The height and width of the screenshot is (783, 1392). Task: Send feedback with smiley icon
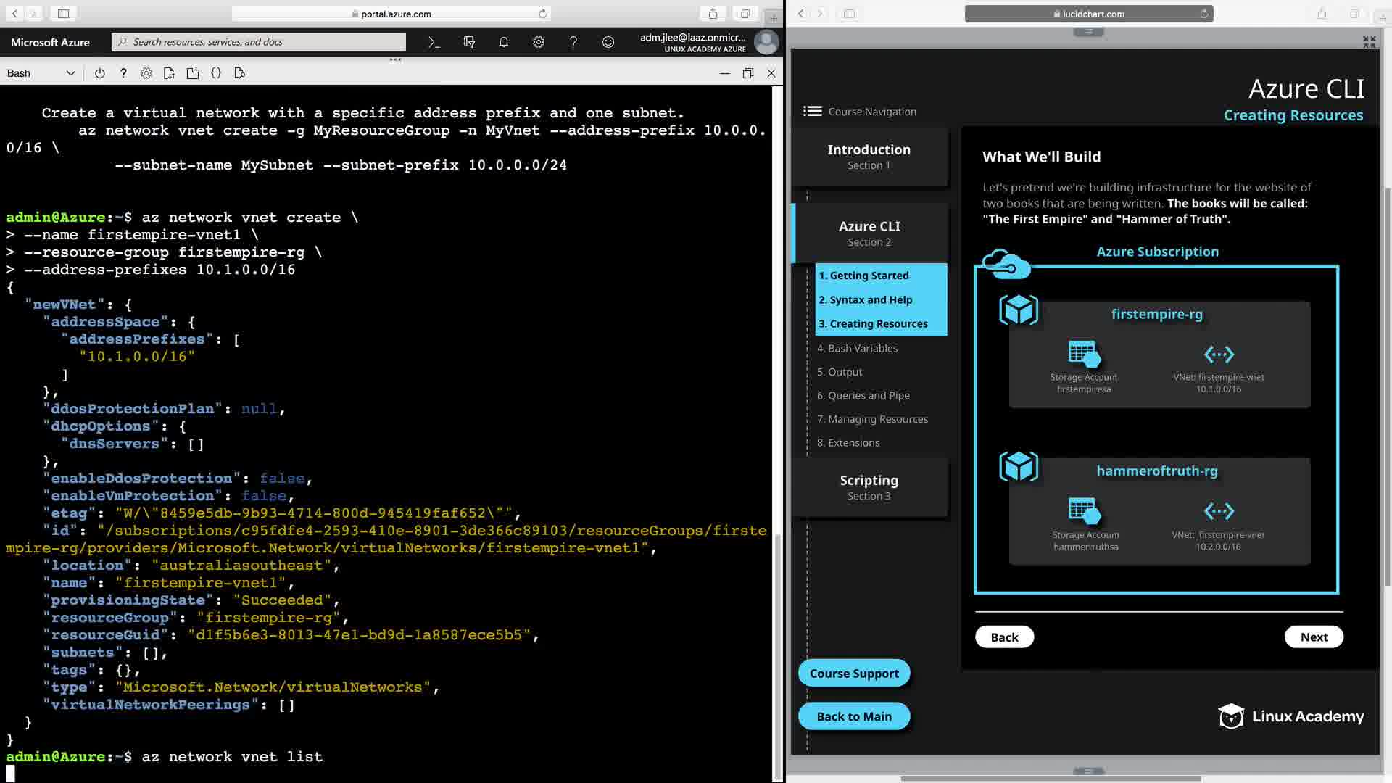[608, 42]
